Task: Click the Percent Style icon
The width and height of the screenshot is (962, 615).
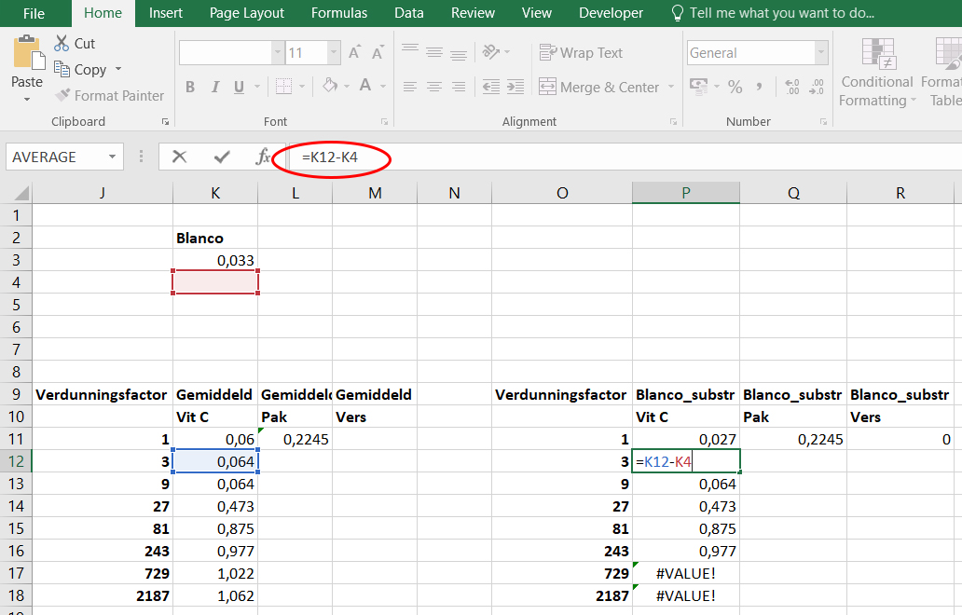Action: [x=735, y=87]
